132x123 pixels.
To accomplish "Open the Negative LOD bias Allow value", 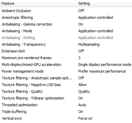I will pyautogui.click(x=82, y=85).
